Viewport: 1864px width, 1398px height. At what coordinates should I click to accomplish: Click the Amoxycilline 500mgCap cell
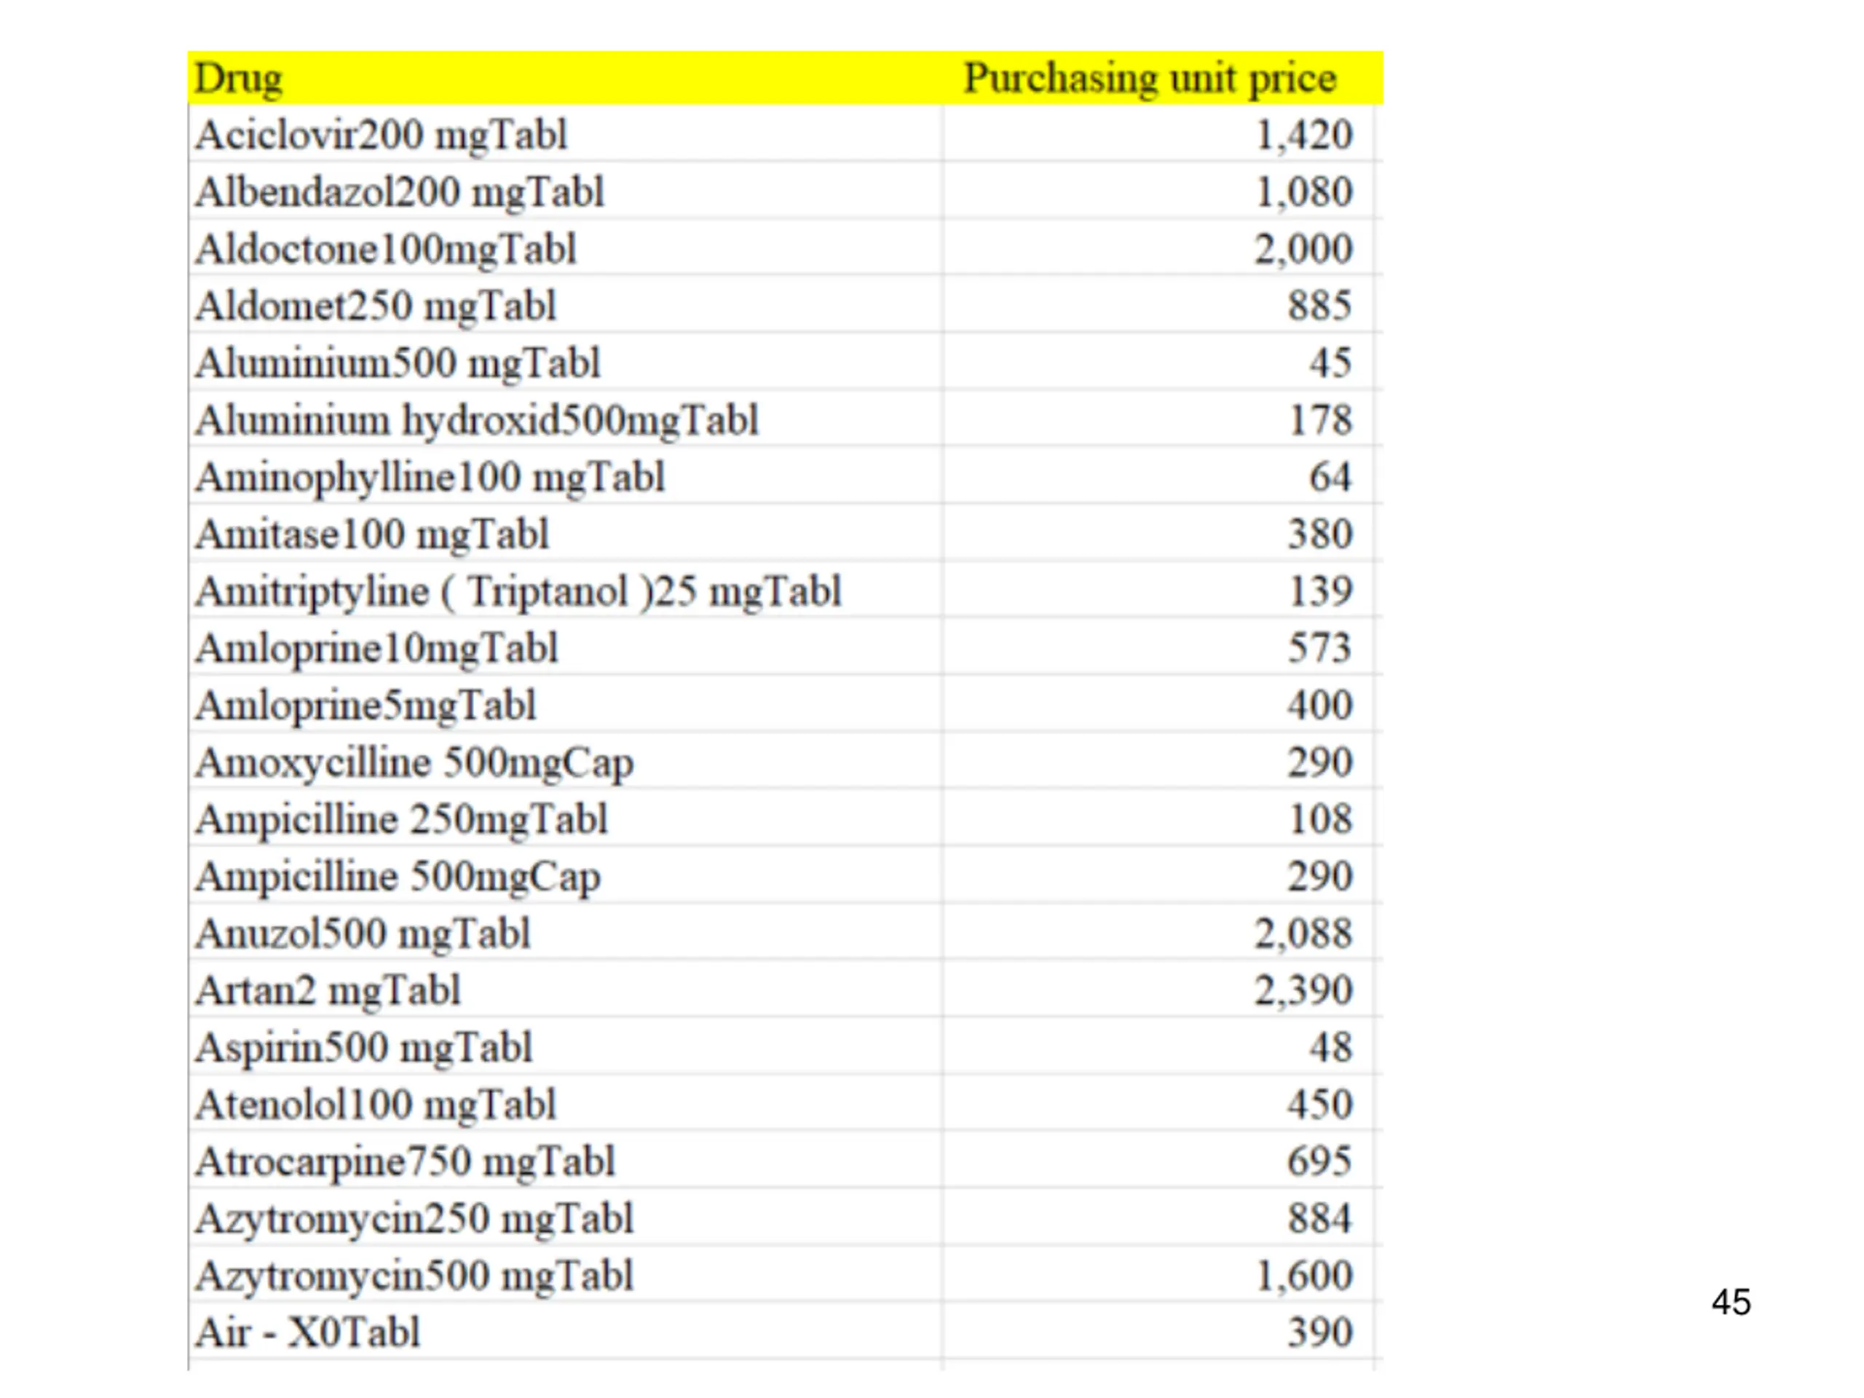click(564, 761)
